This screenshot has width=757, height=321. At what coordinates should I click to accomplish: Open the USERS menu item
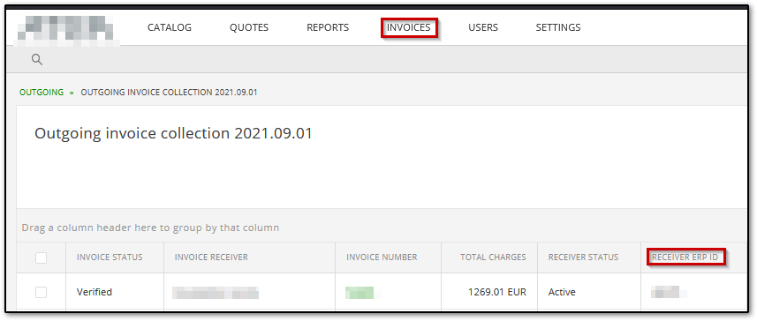[x=483, y=27]
